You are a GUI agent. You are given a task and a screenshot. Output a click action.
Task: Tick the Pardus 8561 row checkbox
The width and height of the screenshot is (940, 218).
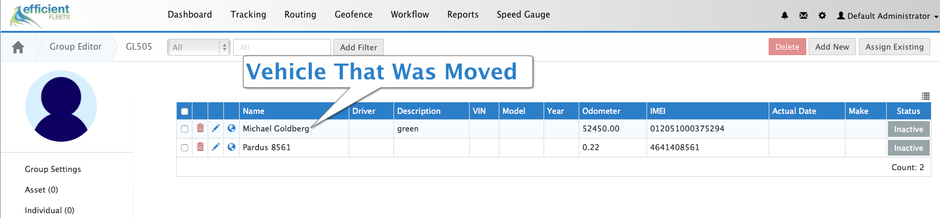click(x=185, y=148)
